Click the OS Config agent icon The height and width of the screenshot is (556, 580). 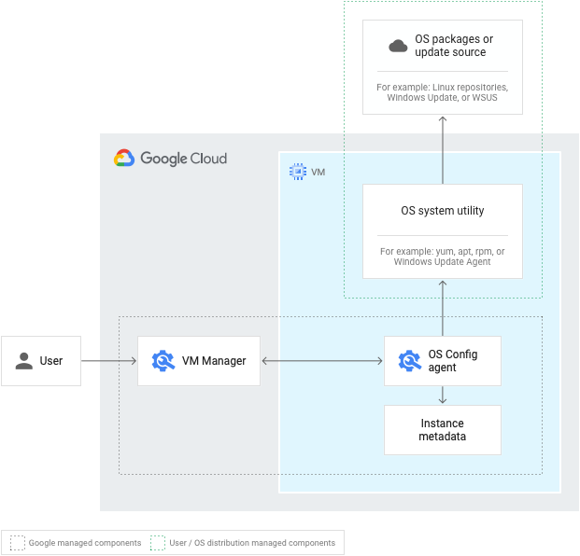pos(409,361)
